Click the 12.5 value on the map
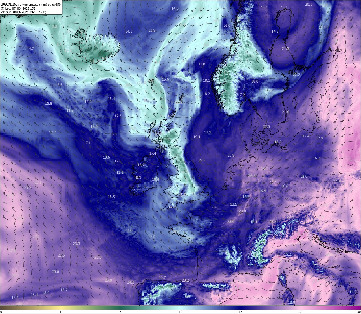 tap(296, 75)
